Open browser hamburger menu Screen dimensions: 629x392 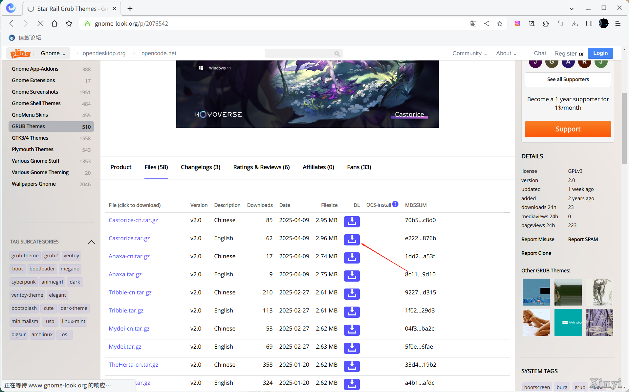618,23
